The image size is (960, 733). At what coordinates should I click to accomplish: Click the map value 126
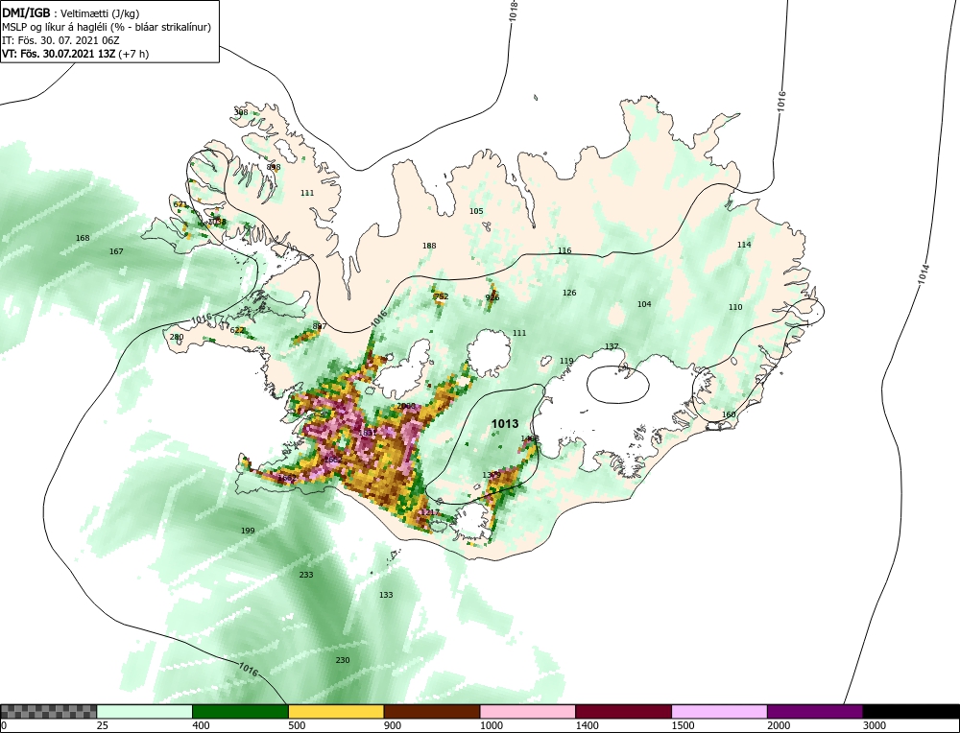tap(569, 293)
